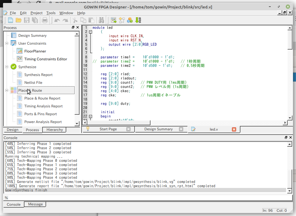Close the Start Page tab
This screenshot has height=216, width=296.
pyautogui.click(x=128, y=129)
